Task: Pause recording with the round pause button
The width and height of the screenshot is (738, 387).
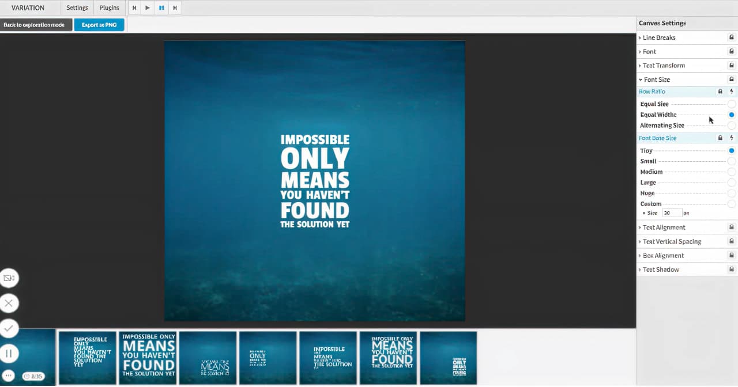Action: click(9, 353)
